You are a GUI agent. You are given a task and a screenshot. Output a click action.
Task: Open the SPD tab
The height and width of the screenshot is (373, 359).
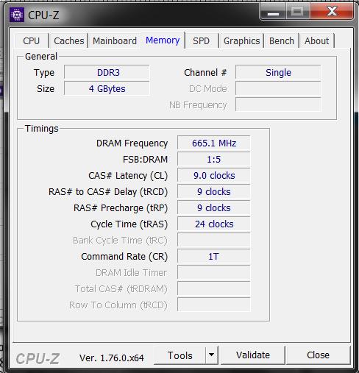(201, 41)
